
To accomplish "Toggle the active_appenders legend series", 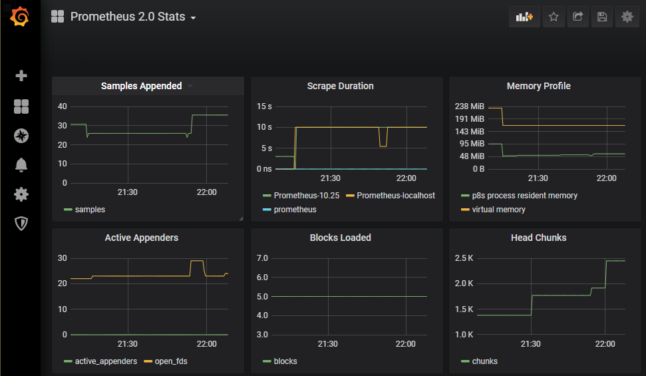I will click(106, 361).
